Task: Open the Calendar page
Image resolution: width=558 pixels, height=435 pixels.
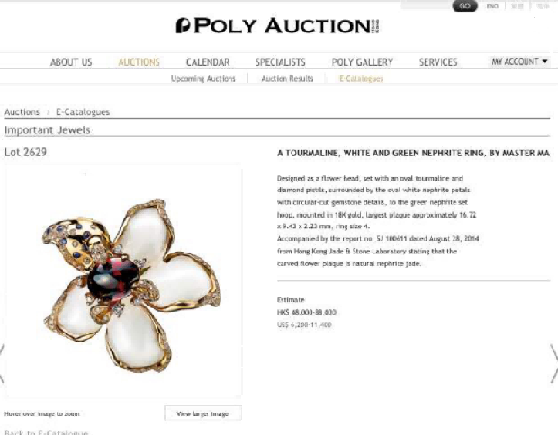Action: [208, 62]
